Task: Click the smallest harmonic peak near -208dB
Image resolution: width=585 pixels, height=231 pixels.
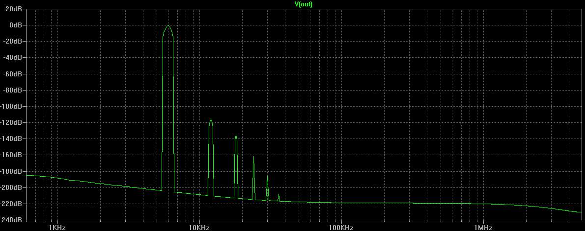Action: point(279,195)
